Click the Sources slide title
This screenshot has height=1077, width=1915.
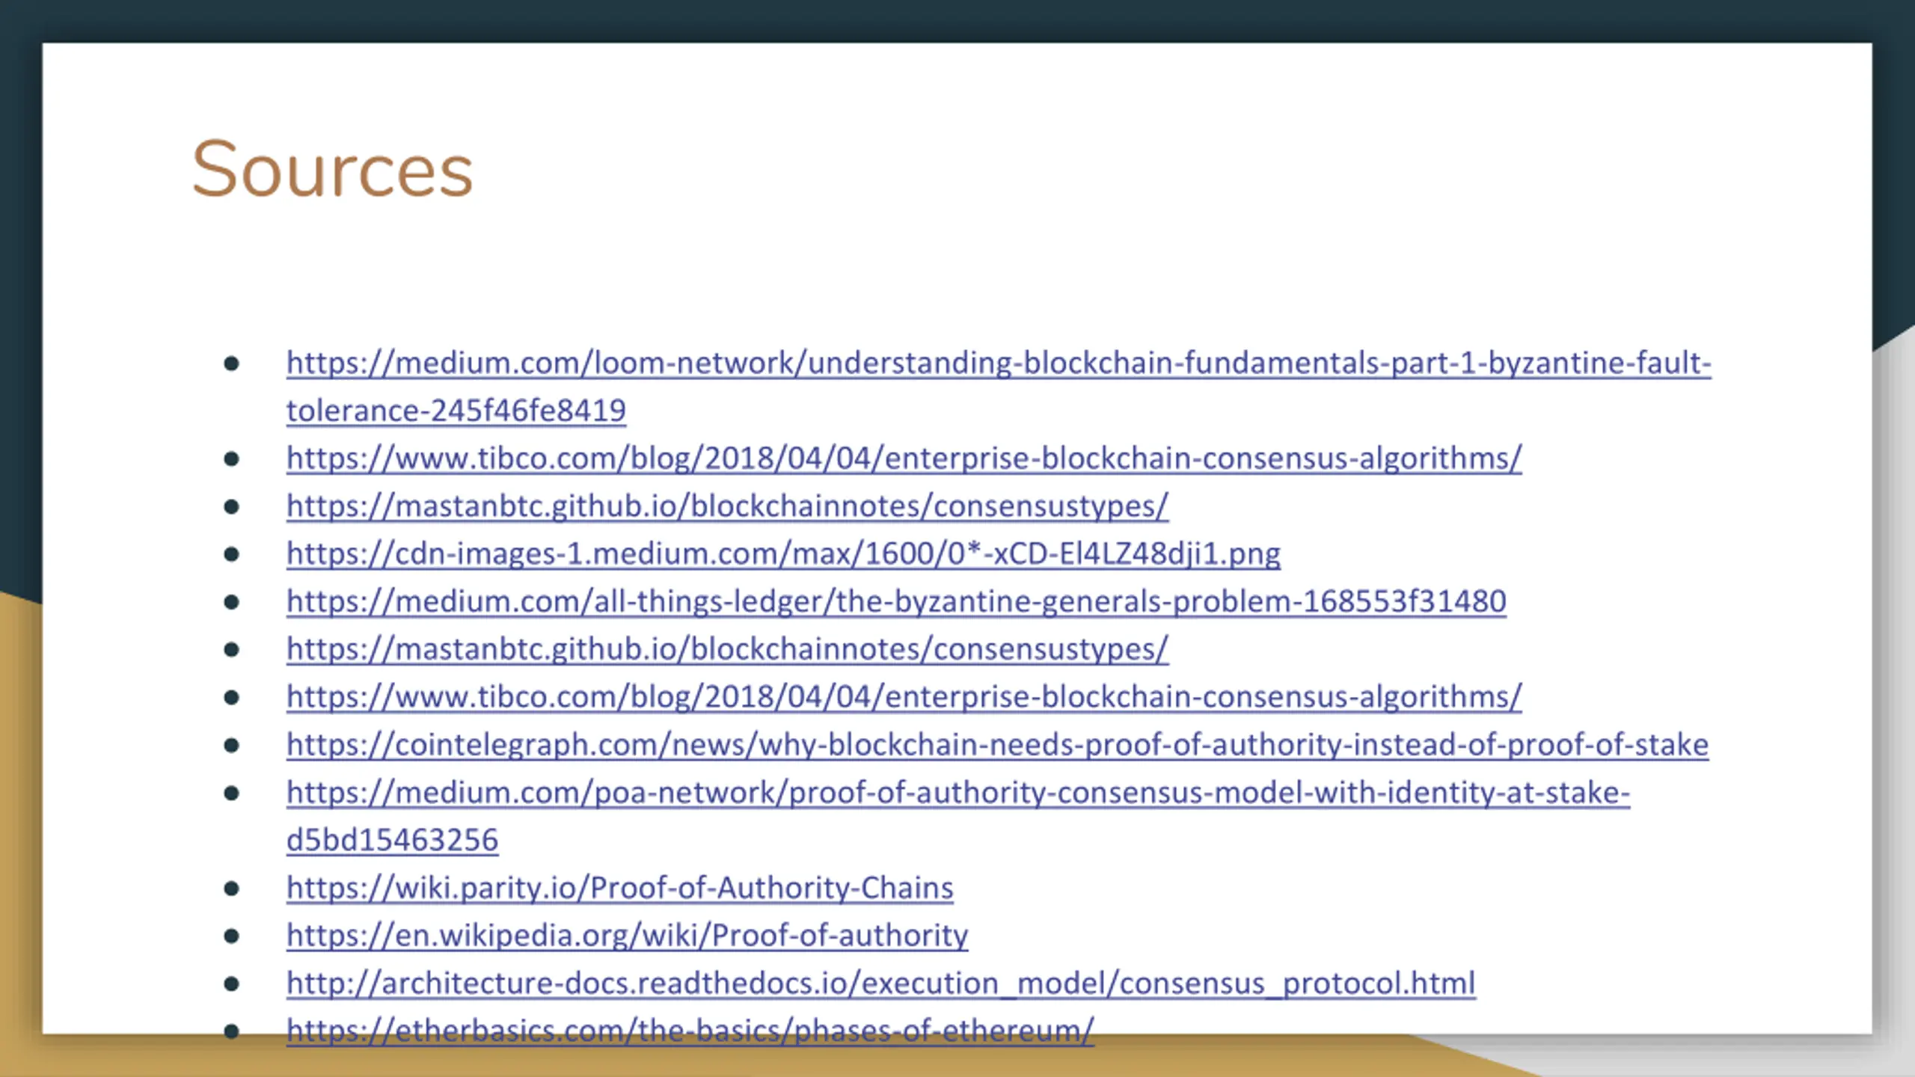point(332,170)
